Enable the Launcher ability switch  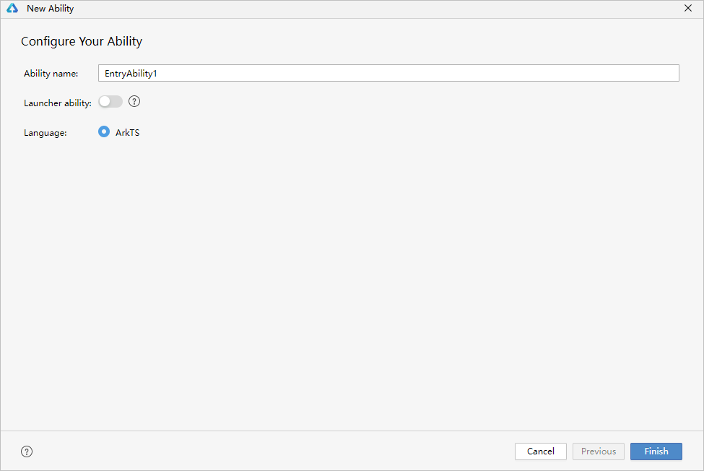pyautogui.click(x=110, y=102)
